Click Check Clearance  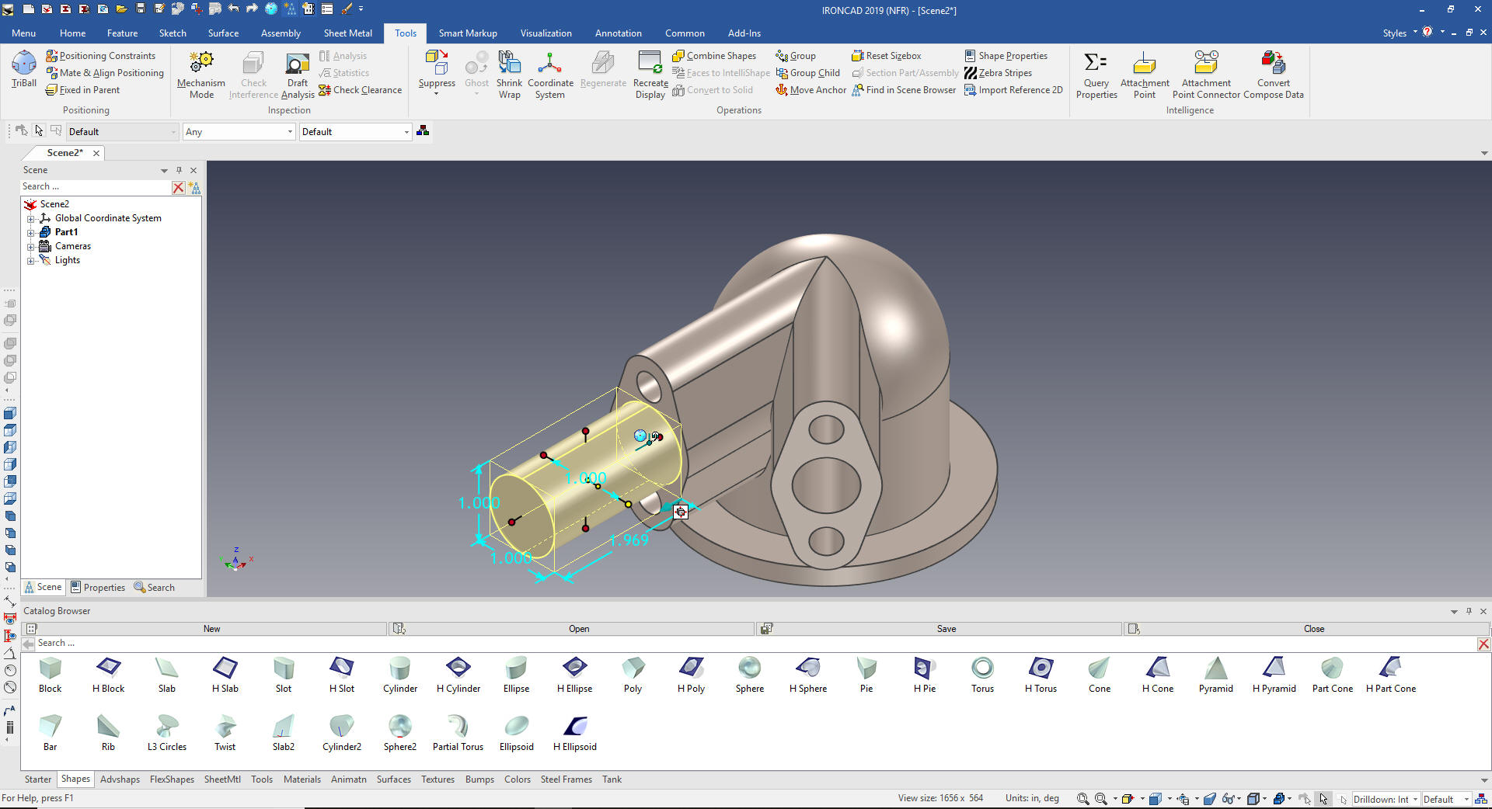pyautogui.click(x=360, y=90)
